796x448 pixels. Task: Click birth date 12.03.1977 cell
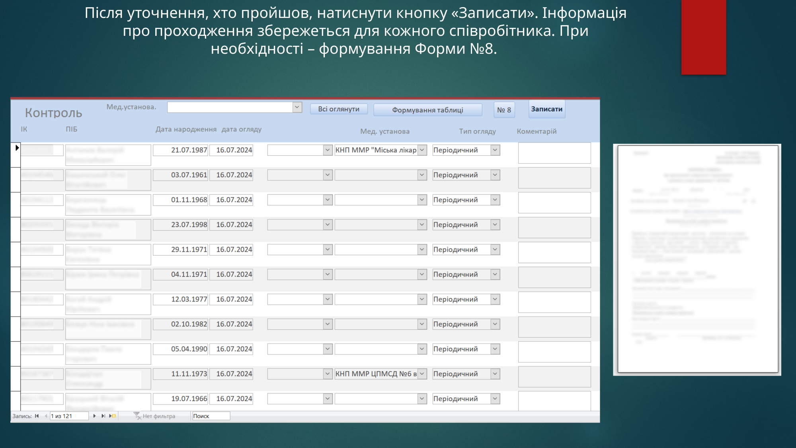click(181, 299)
